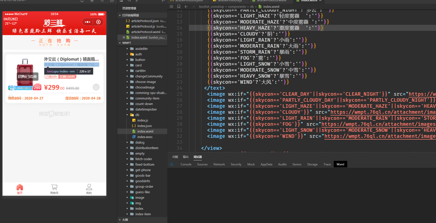Click lionfish_comshop in the breadcrumb

tap(211, 7)
